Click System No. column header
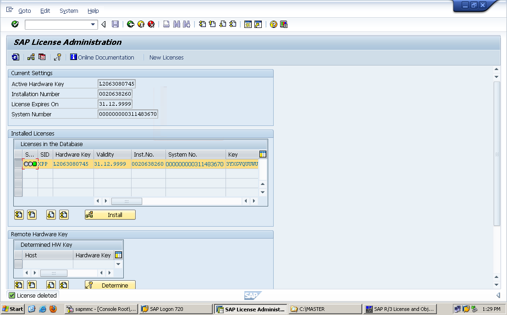The height and width of the screenshot is (315, 507). pos(195,154)
